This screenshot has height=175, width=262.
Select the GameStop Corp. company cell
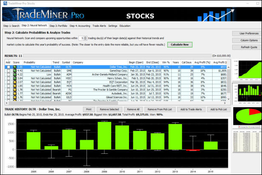100,71
